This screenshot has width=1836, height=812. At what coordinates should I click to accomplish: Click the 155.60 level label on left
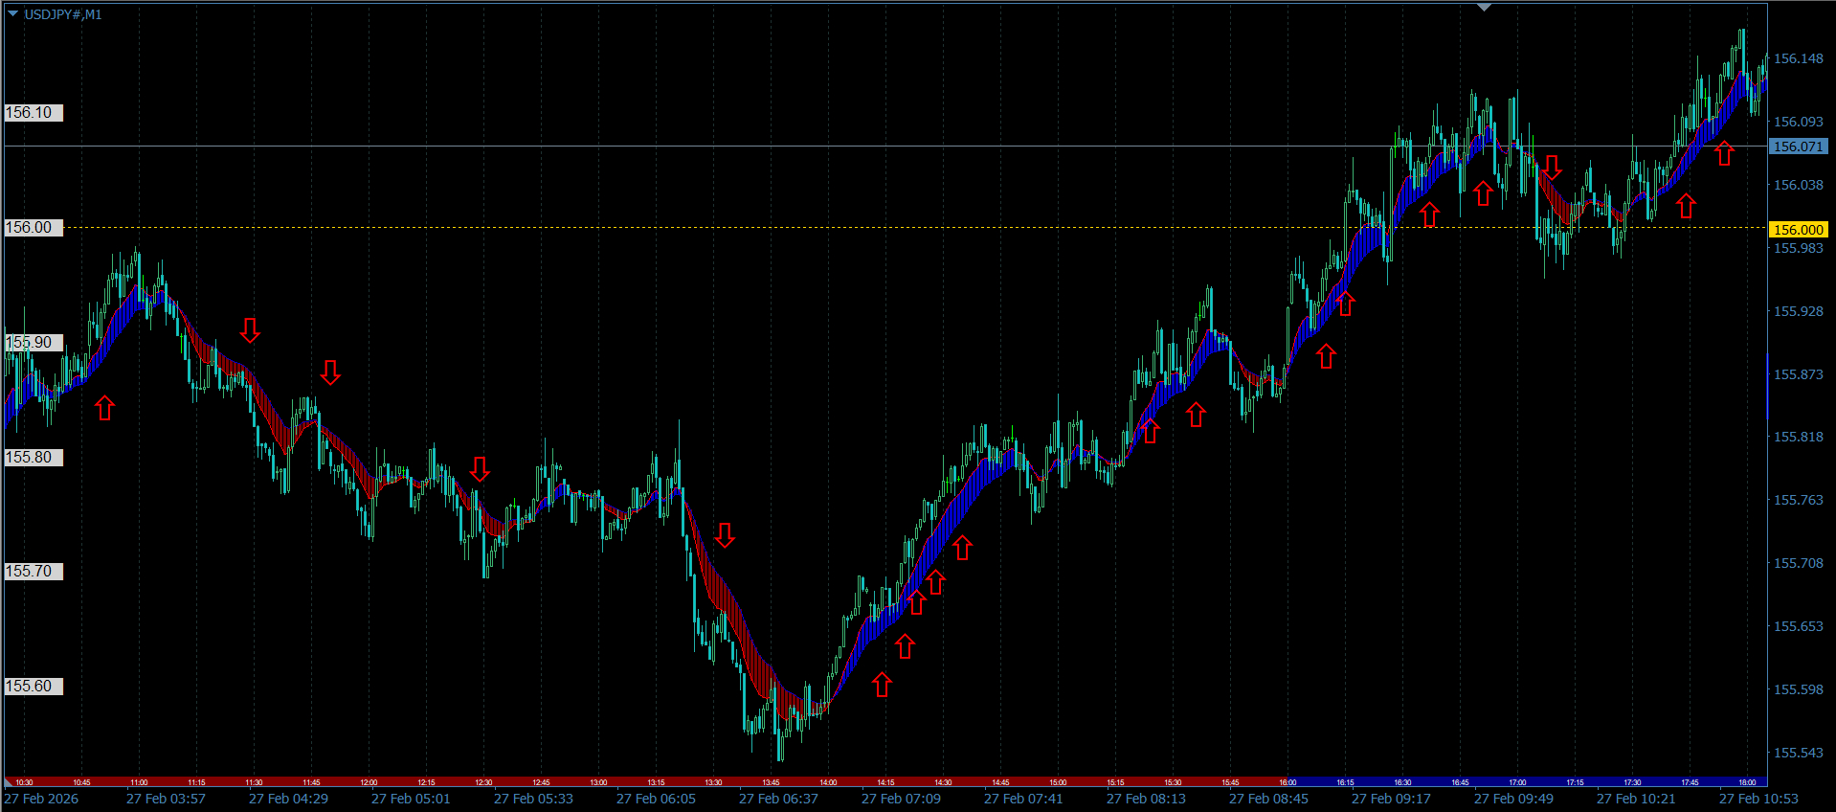(34, 687)
